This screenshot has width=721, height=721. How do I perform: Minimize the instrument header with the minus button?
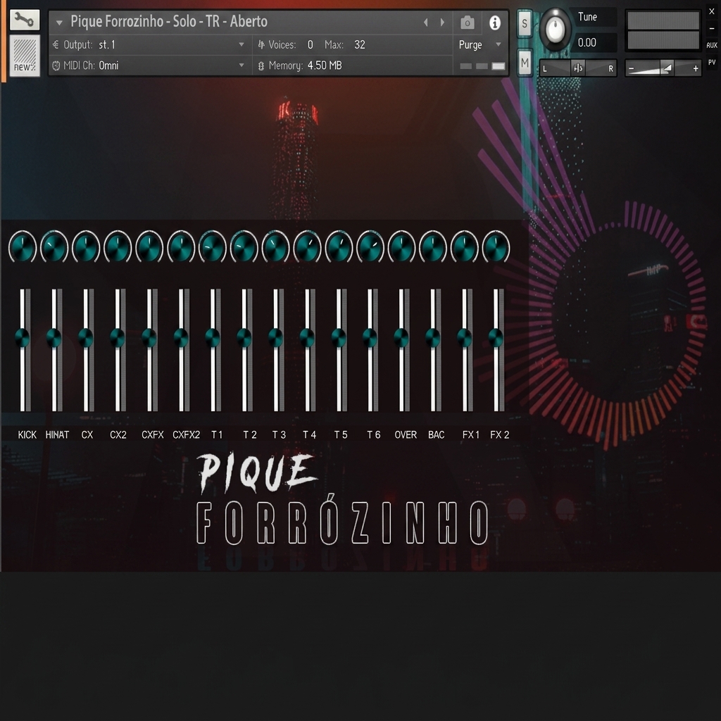click(712, 28)
